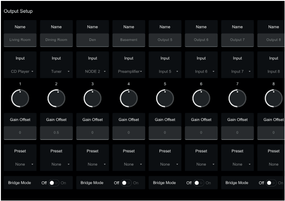
Task: Open the CD Player input dropdown
Action: [20, 71]
